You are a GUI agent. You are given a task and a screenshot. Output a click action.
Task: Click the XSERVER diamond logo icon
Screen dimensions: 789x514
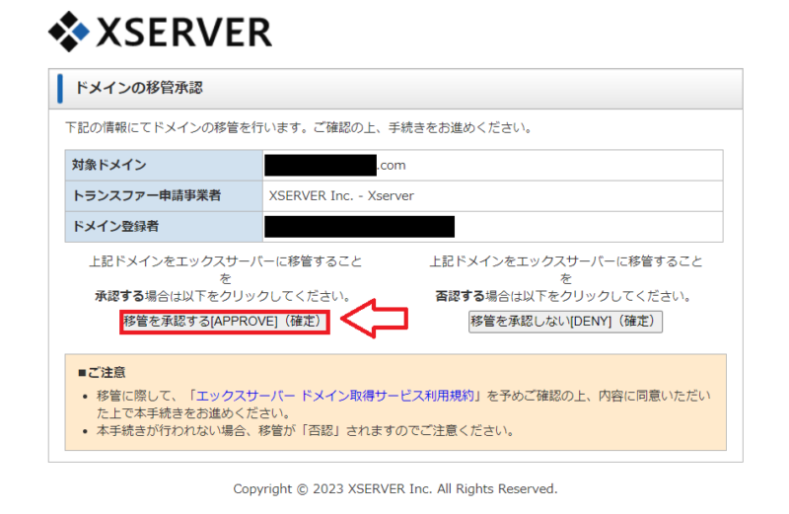(x=69, y=32)
